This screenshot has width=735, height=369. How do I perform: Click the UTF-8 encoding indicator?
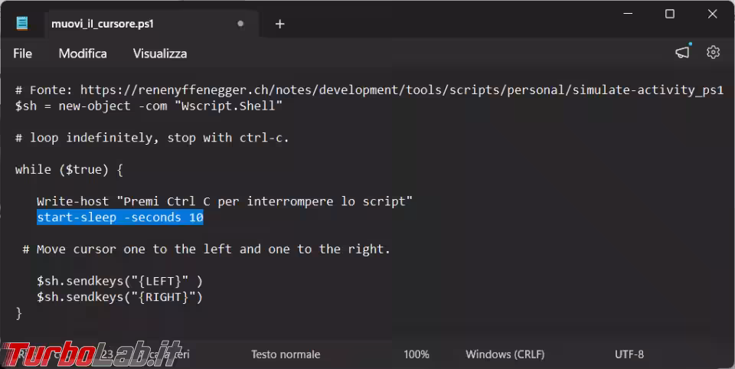point(629,354)
